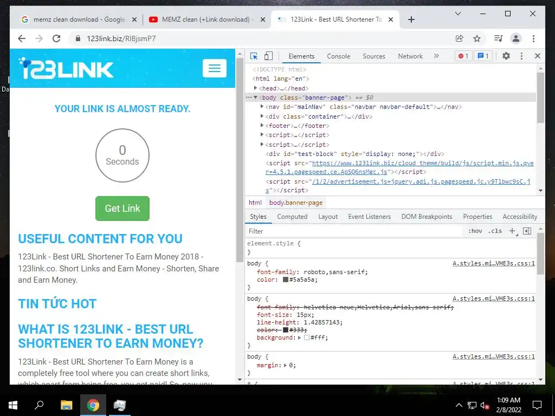The image size is (555, 416).
Task: Click the green Get Link button
Action: (x=122, y=209)
